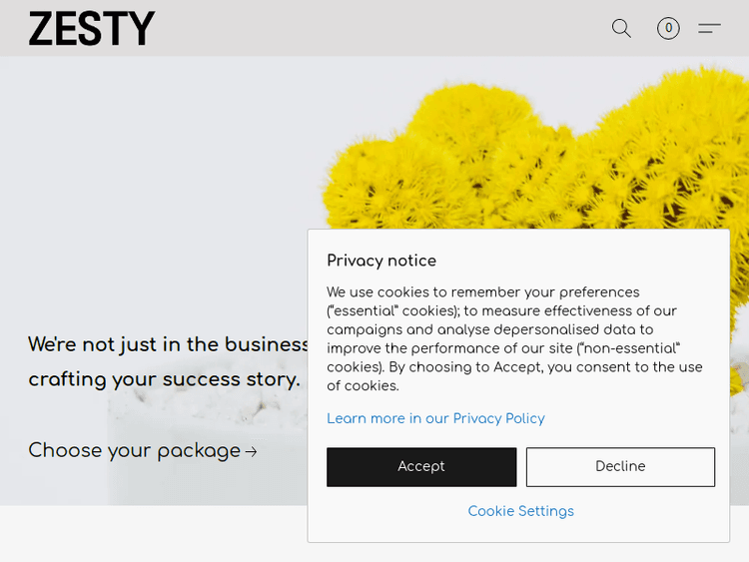Click the ZESTY logo
Viewport: 749px width, 562px height.
pyautogui.click(x=92, y=29)
